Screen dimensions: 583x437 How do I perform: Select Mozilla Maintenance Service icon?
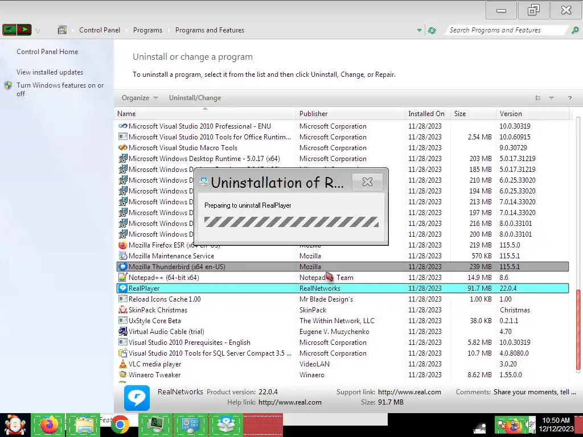pyautogui.click(x=123, y=255)
